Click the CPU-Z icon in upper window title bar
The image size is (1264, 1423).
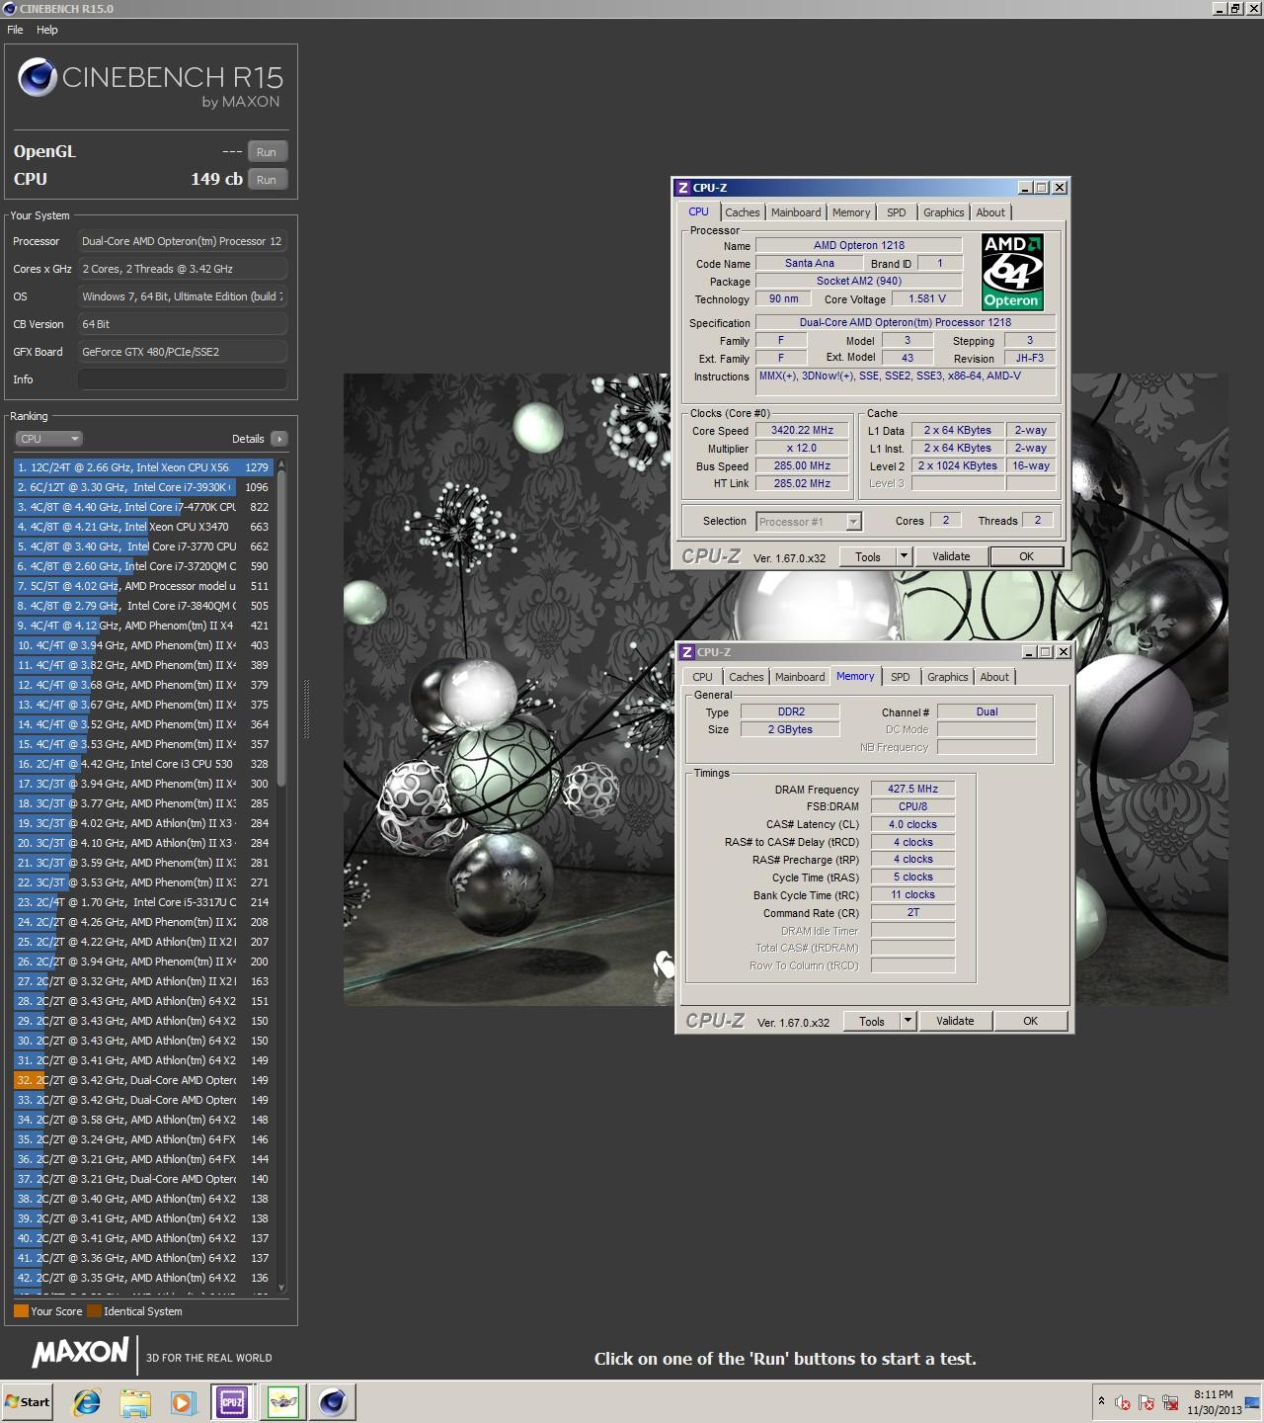682,188
